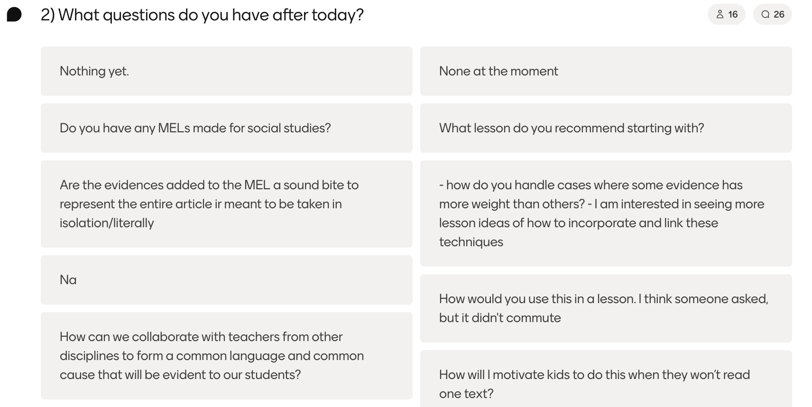812x407 pixels.
Task: Select the 'Nothing yet.' response card
Action: [x=227, y=71]
